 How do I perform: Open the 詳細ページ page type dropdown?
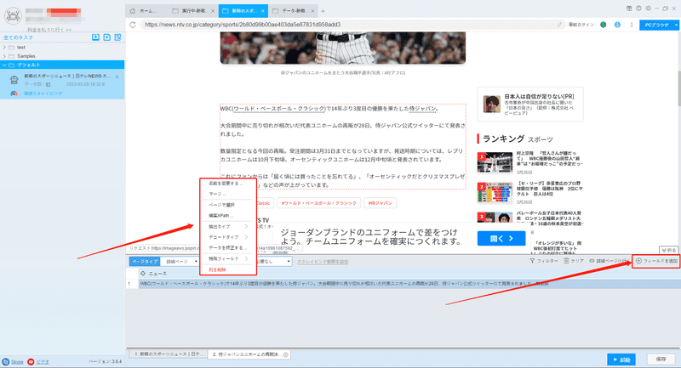tap(180, 262)
